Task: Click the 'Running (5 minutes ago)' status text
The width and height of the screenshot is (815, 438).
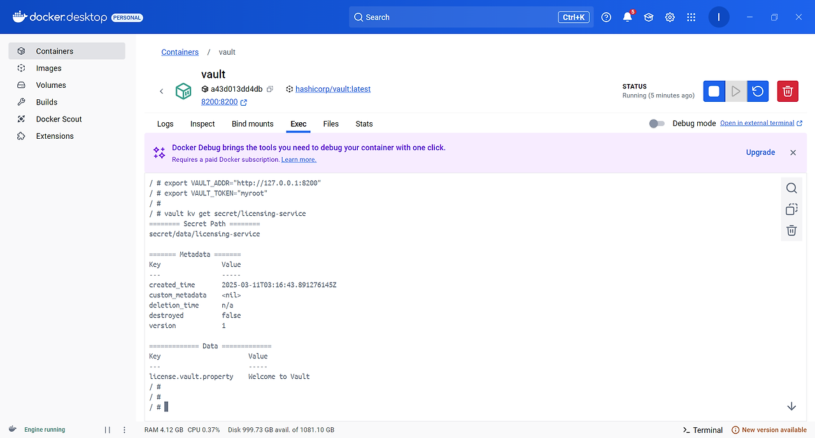Action: (x=658, y=95)
